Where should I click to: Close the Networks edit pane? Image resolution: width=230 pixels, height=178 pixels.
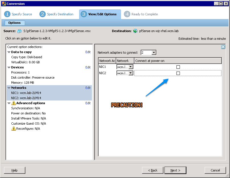pos(223,47)
